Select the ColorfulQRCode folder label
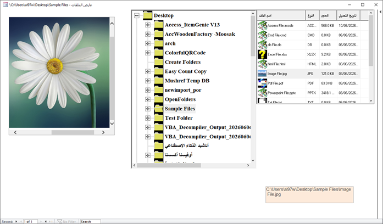 pyautogui.click(x=185, y=53)
